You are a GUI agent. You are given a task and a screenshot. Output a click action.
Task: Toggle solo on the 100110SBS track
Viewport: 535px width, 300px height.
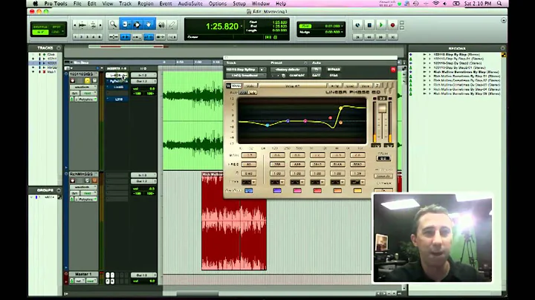coord(88,80)
